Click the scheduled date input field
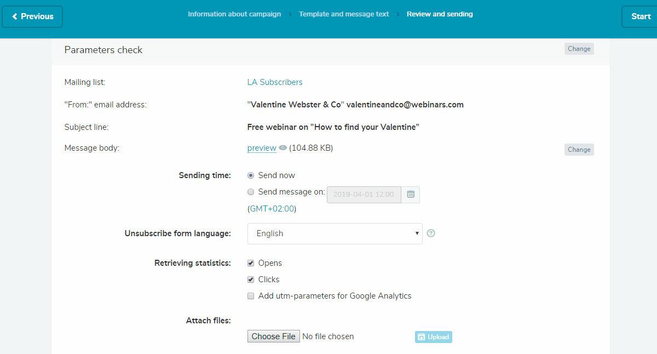Image resolution: width=657 pixels, height=354 pixels. (x=364, y=195)
